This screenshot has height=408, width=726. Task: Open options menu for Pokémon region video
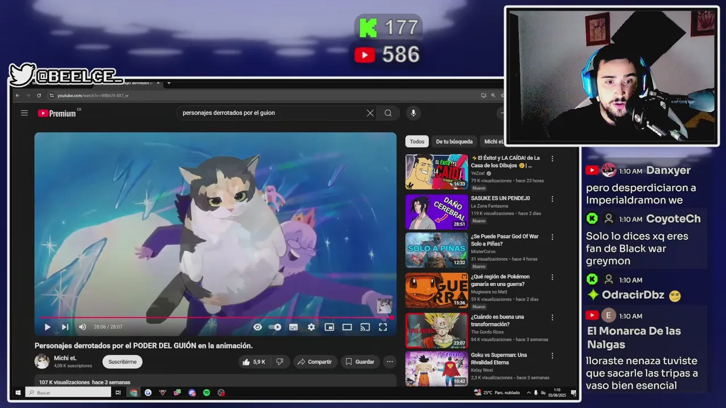[x=552, y=278]
